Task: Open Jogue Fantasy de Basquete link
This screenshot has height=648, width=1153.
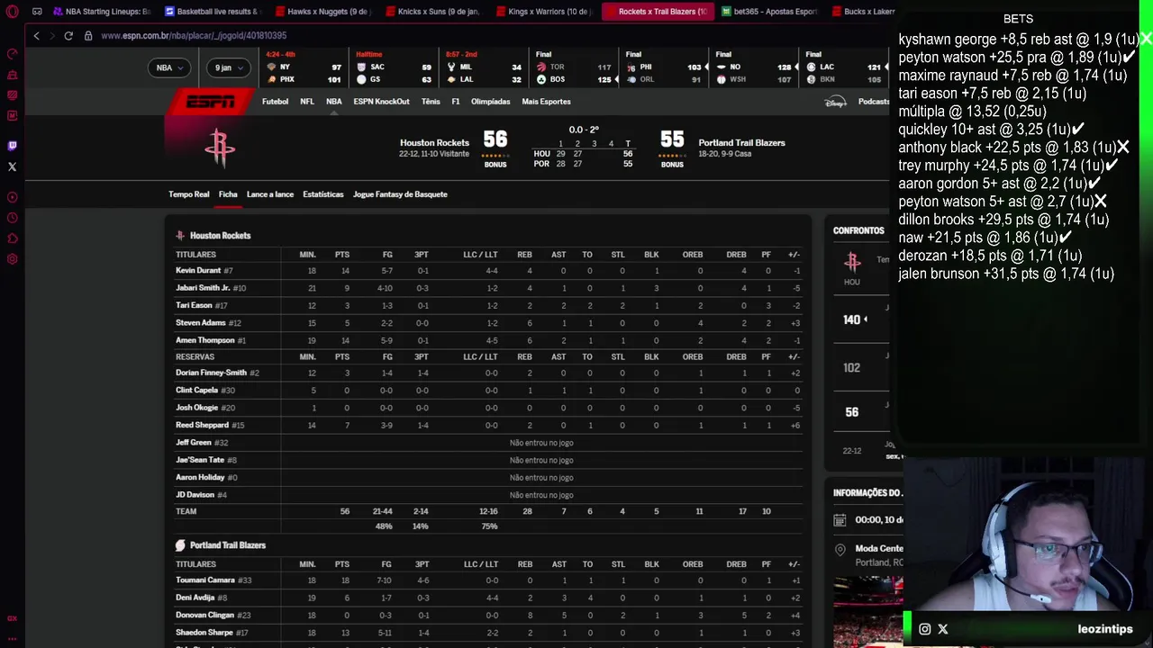Action: pyautogui.click(x=400, y=194)
